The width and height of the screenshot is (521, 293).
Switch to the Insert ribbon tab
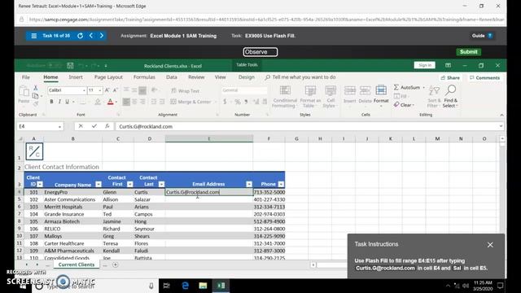pos(76,77)
